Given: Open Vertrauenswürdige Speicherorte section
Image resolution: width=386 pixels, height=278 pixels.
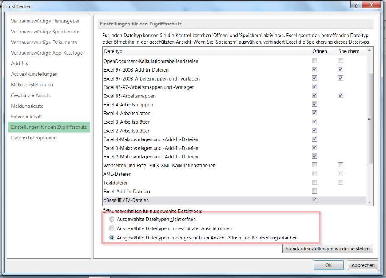Looking at the screenshot, I should click(x=45, y=32).
